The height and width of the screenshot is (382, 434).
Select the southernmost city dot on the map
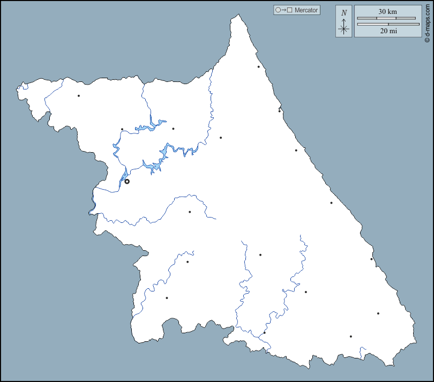pyautogui.click(x=350, y=336)
